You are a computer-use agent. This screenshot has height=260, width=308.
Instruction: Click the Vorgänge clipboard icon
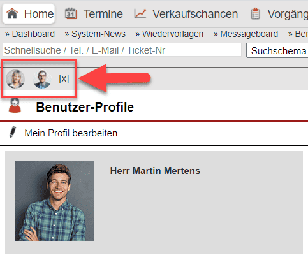tap(255, 14)
